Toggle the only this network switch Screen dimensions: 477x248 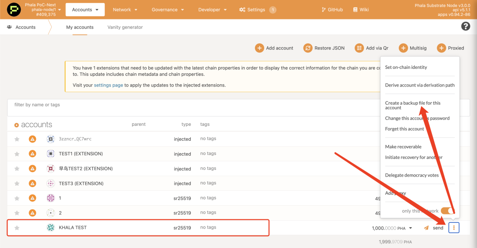click(447, 211)
